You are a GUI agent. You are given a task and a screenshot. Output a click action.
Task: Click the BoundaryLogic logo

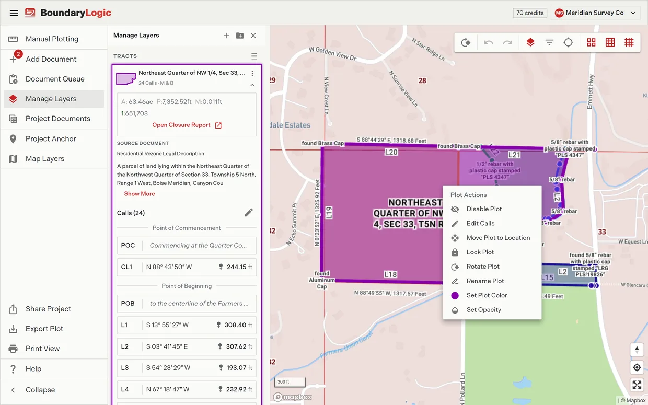68,13
